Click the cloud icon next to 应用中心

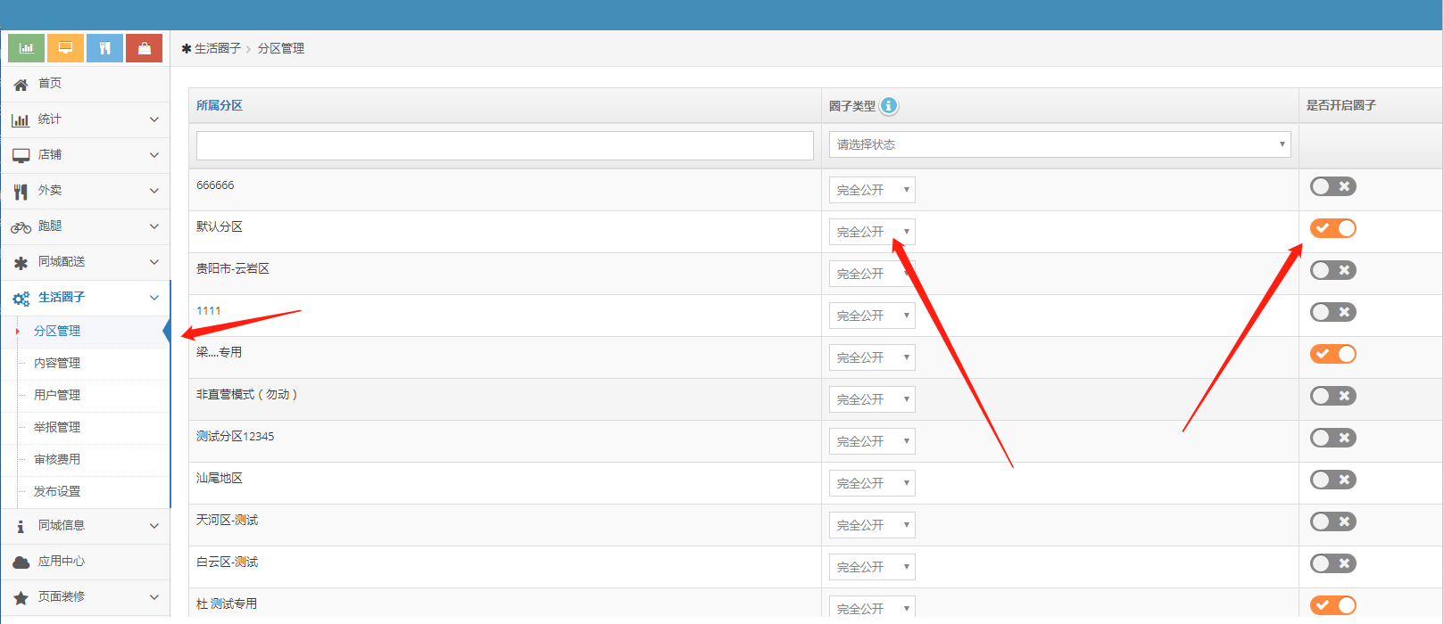pyautogui.click(x=21, y=562)
